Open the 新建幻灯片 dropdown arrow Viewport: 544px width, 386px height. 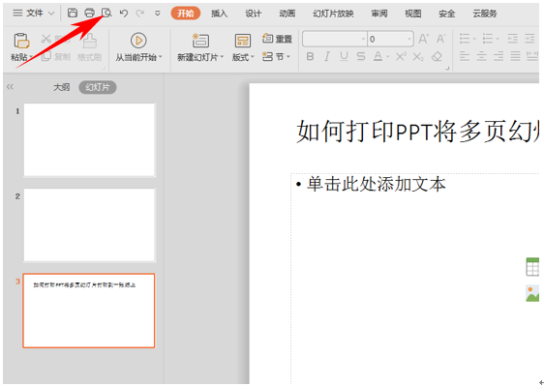[222, 57]
